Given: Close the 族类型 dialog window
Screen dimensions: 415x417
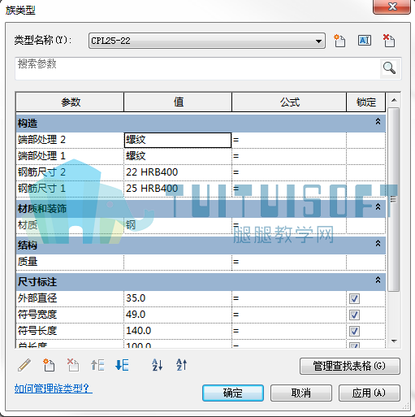Looking at the screenshot, I should pos(391,7).
